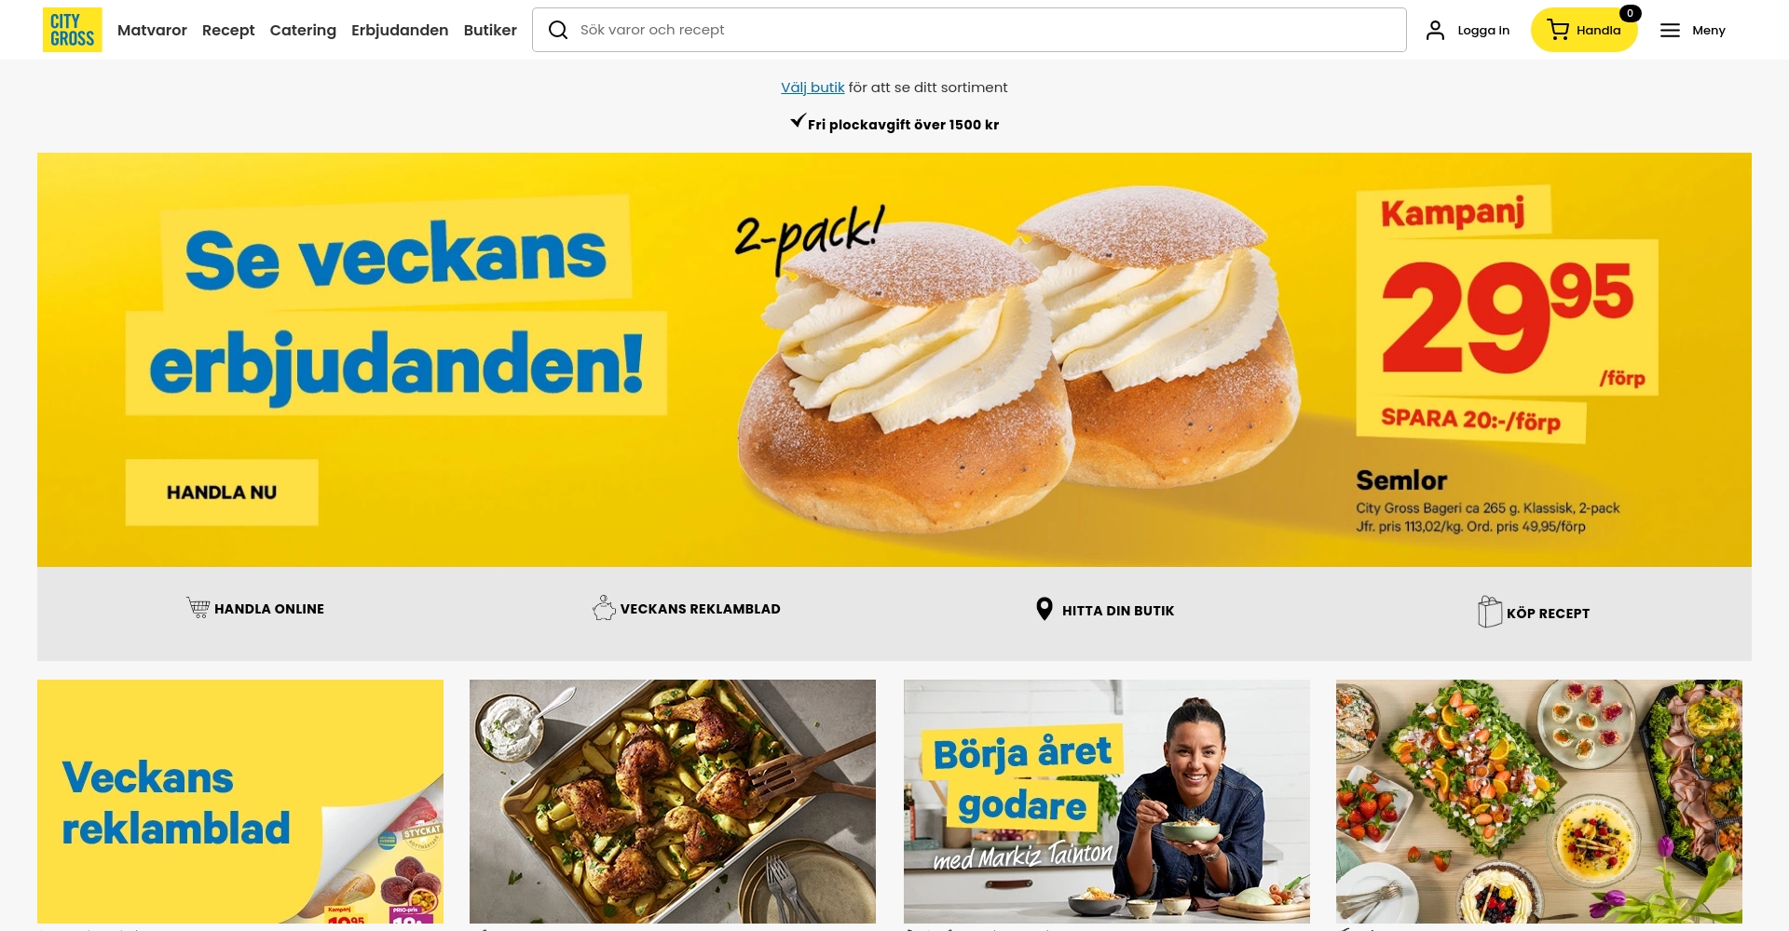
Task: Click the search magnifier icon
Action: pyautogui.click(x=558, y=30)
